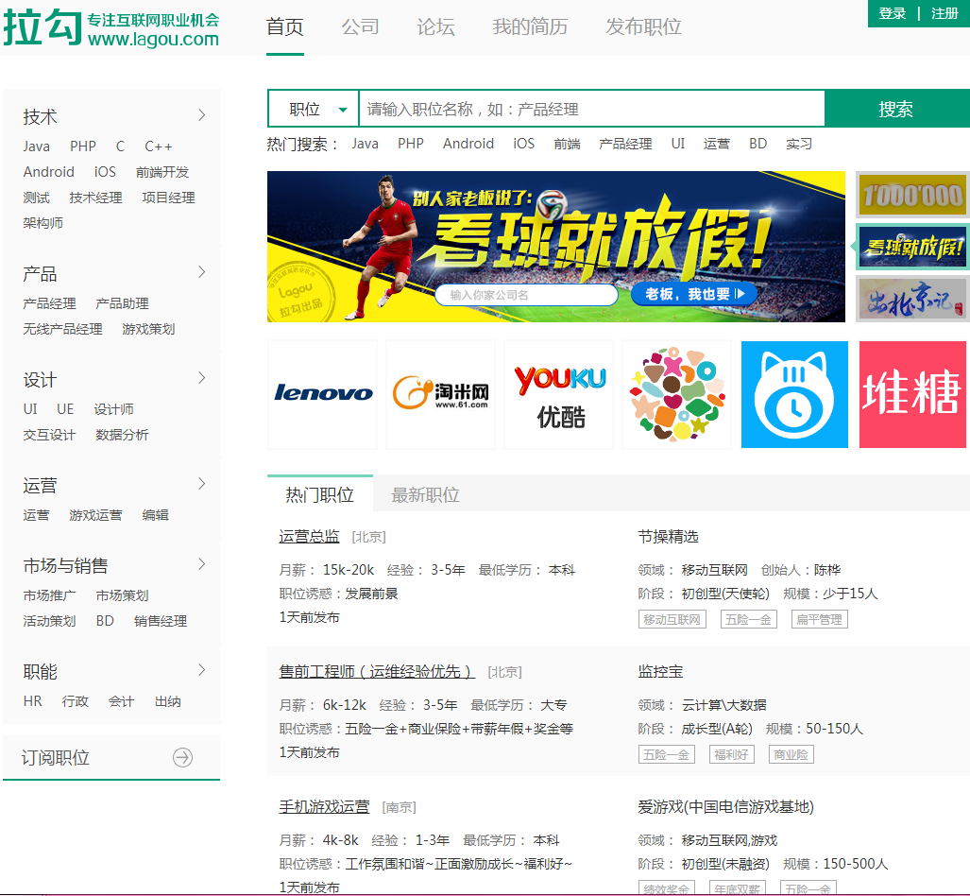
Task: Open company 爱游戏(中国电信游戏基地)
Action: (x=725, y=806)
